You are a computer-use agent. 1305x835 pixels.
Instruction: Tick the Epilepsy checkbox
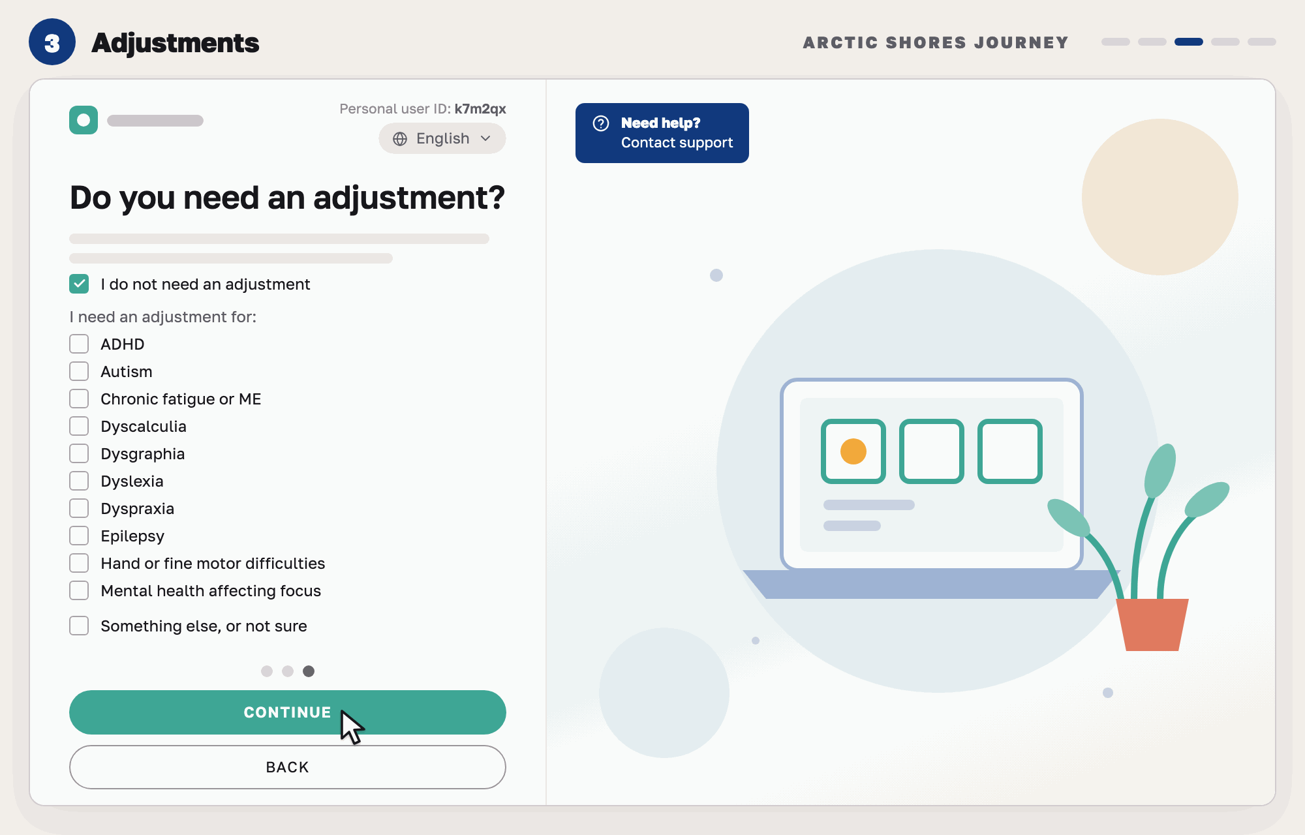[79, 536]
